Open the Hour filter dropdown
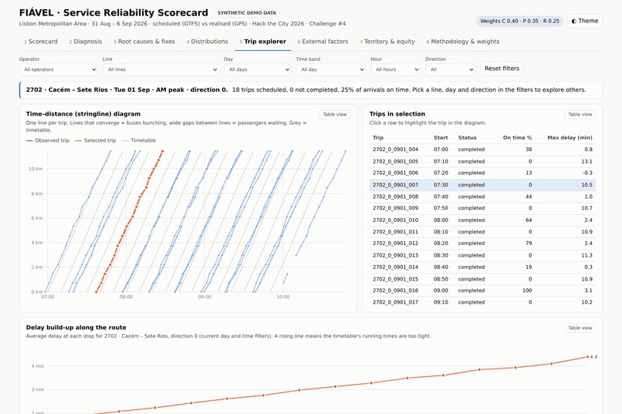 [x=395, y=69]
